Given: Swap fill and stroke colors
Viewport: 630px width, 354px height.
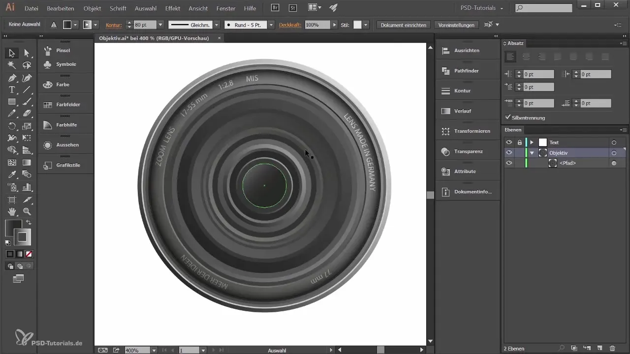Looking at the screenshot, I should 29,223.
